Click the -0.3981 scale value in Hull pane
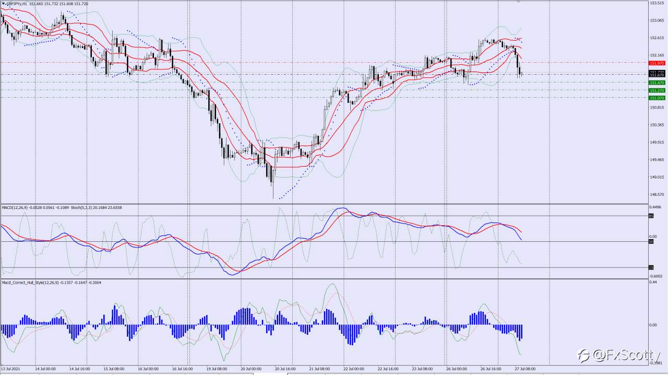The width and height of the screenshot is (668, 375). (657, 363)
